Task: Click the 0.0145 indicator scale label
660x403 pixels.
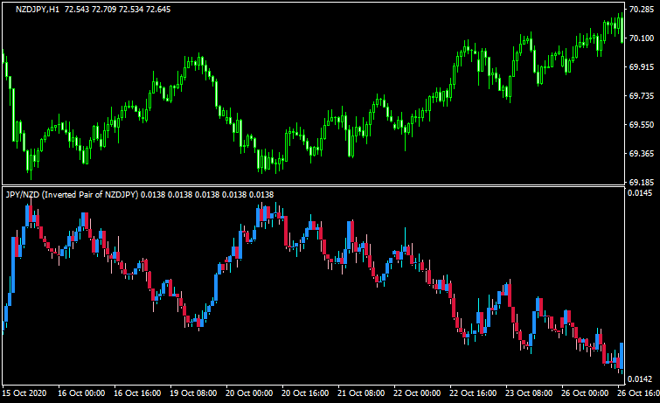Action: (642, 192)
